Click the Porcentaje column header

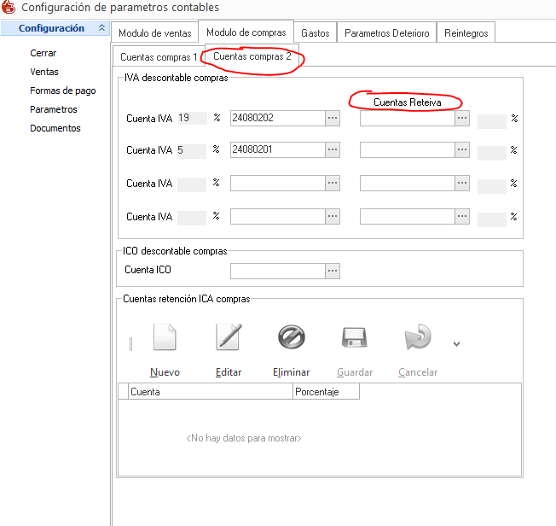pyautogui.click(x=325, y=392)
